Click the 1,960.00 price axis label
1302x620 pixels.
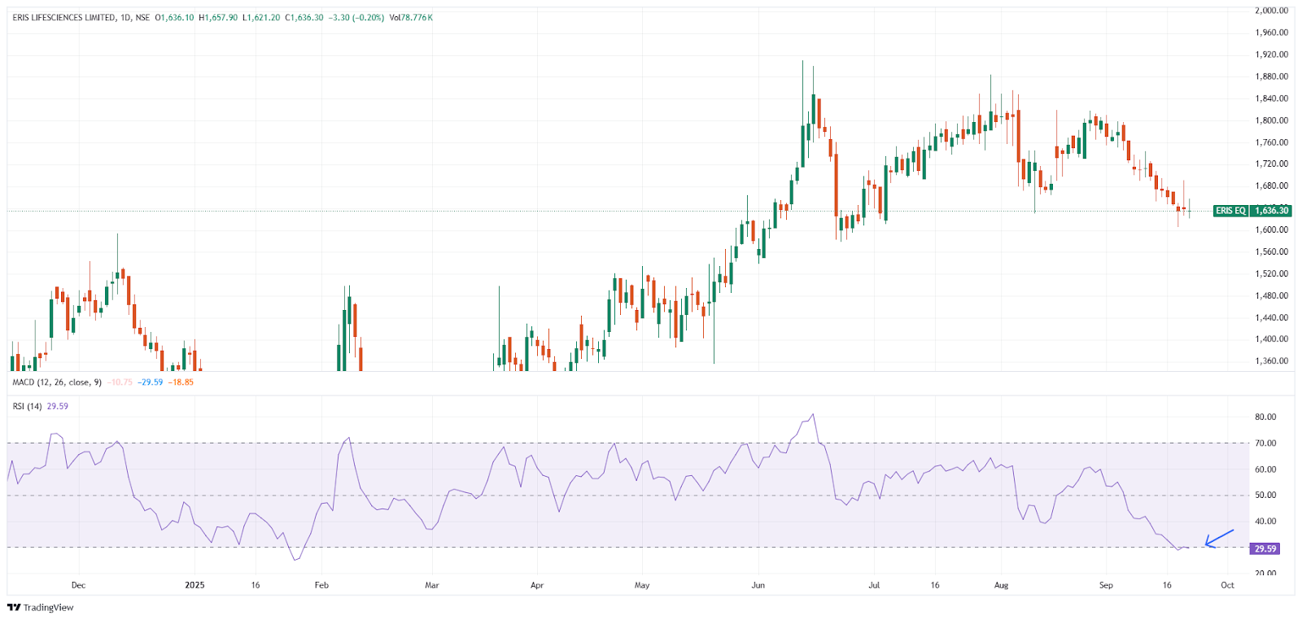click(1272, 33)
